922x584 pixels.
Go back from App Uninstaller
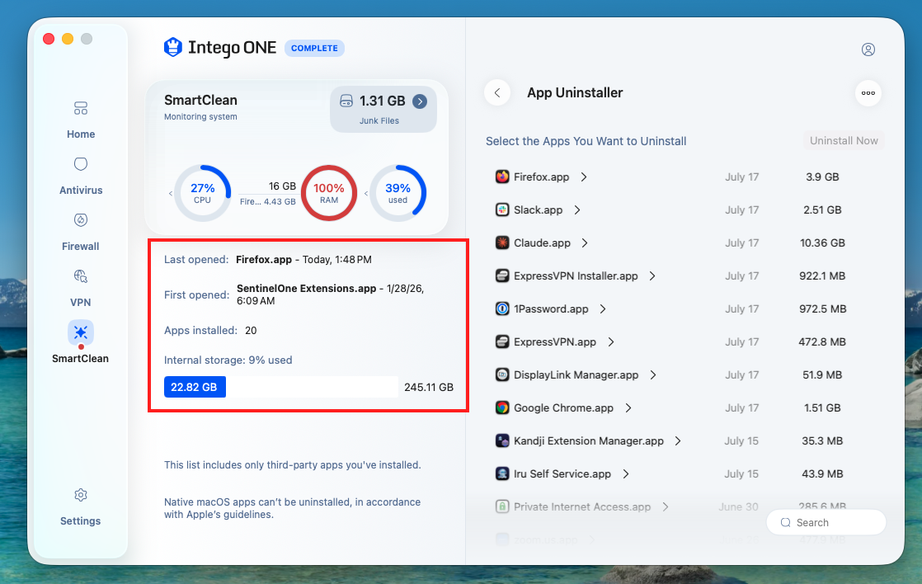(x=497, y=93)
